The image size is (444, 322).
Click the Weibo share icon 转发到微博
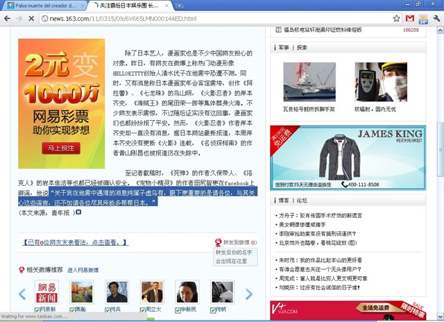(218, 242)
